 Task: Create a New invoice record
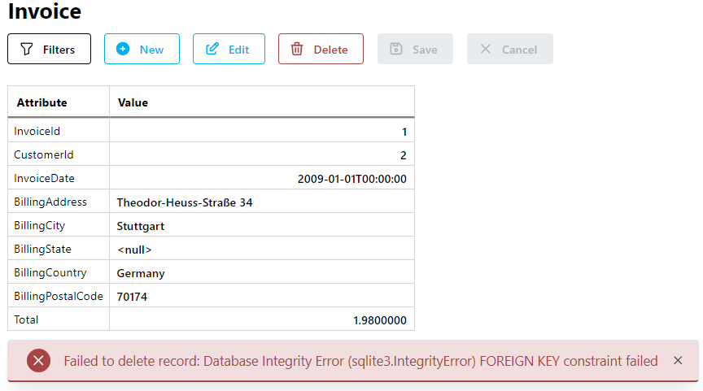(142, 49)
